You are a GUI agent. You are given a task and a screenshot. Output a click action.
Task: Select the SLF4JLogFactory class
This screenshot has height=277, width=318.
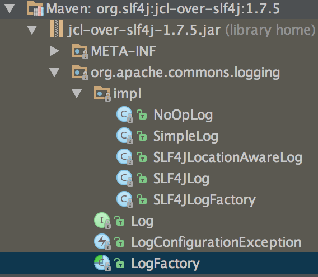click(x=204, y=200)
